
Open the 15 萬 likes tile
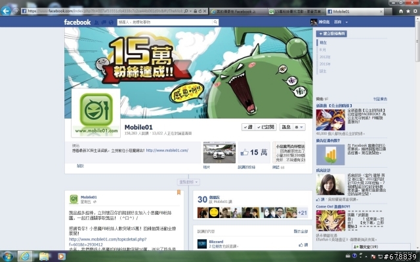pos(254,153)
